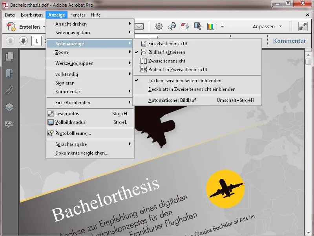Click the expand fullscreen arrows icon
This screenshot has height=236, width=314.
pos(303,26)
